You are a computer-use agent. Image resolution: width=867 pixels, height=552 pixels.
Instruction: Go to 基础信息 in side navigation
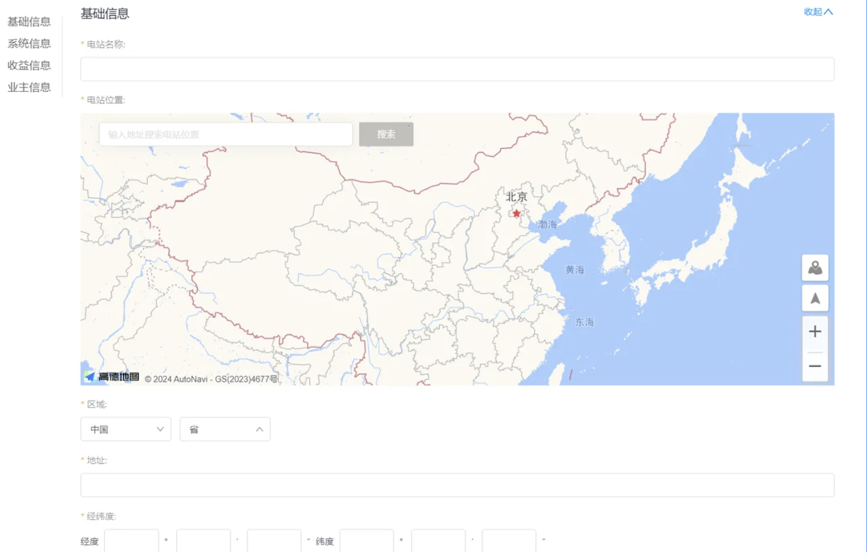pyautogui.click(x=29, y=22)
